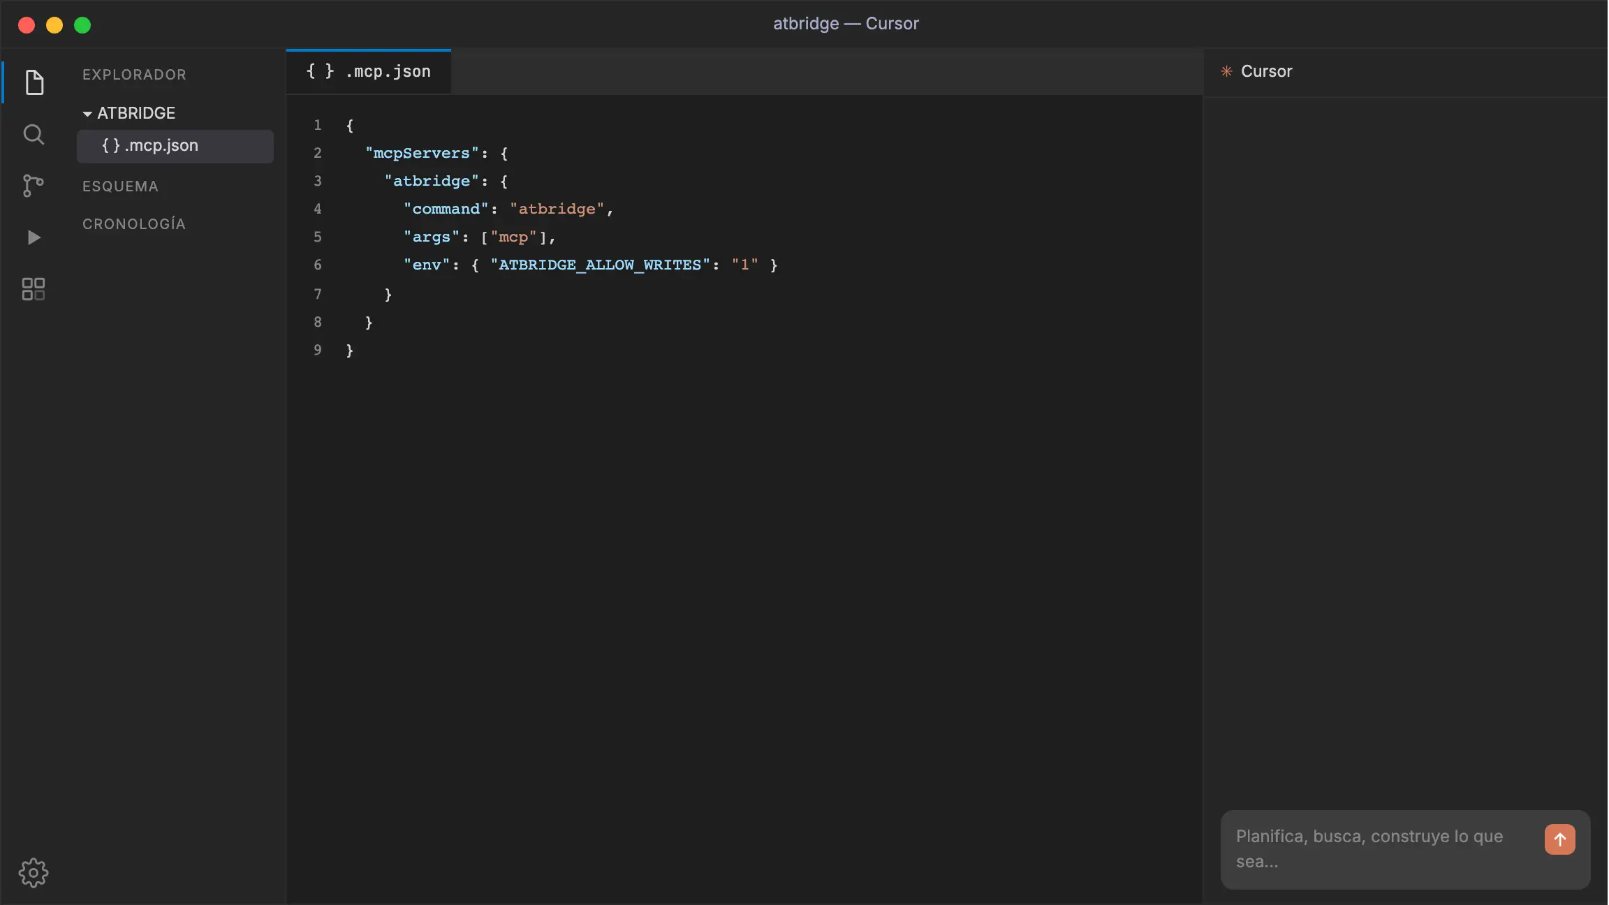Click the "args" key on line 5
1609x905 pixels.
tap(431, 237)
